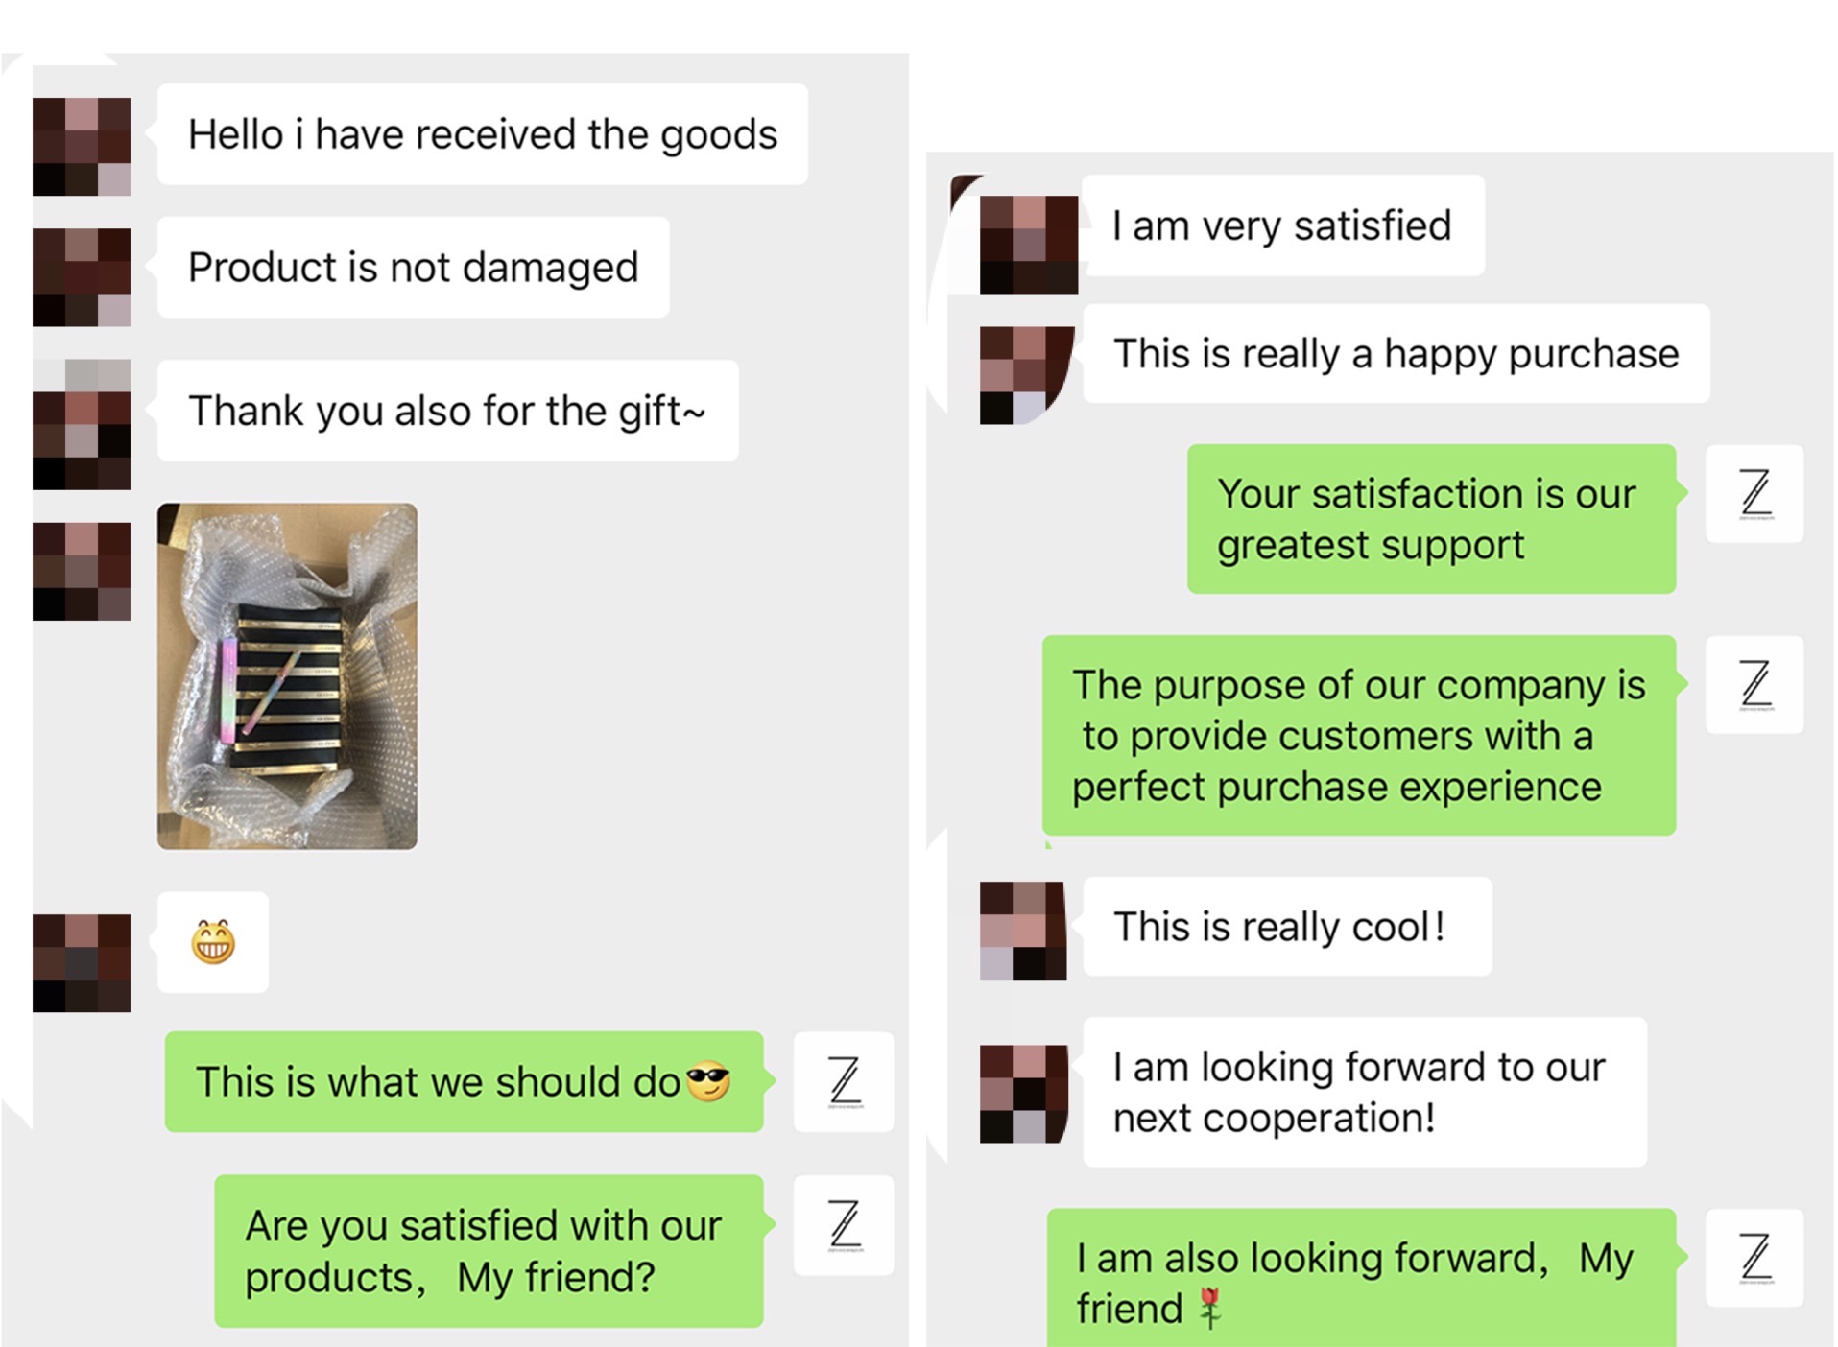Select the "Thank you also for the gift~" message
1838x1347 pixels.
(x=447, y=411)
